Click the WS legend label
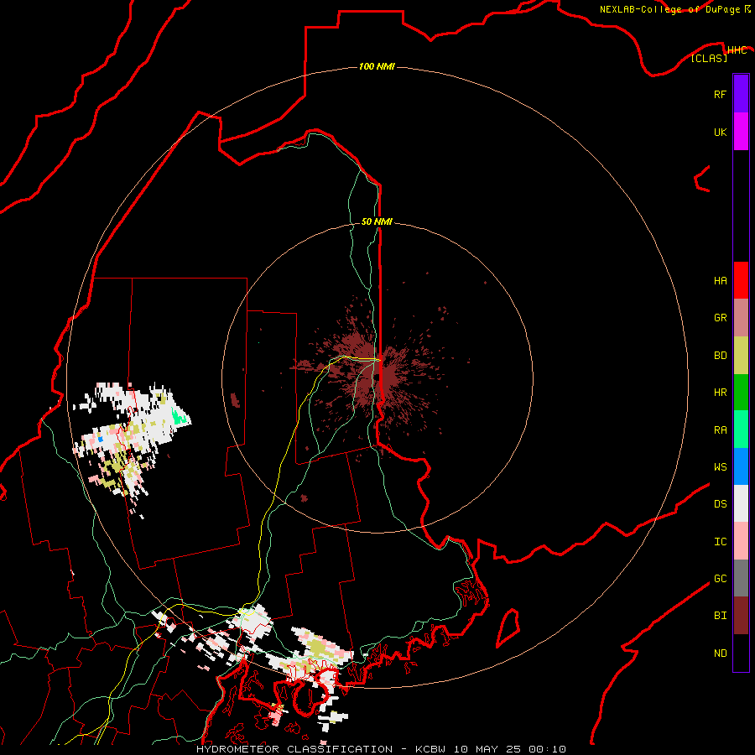The width and height of the screenshot is (755, 755). [x=720, y=467]
